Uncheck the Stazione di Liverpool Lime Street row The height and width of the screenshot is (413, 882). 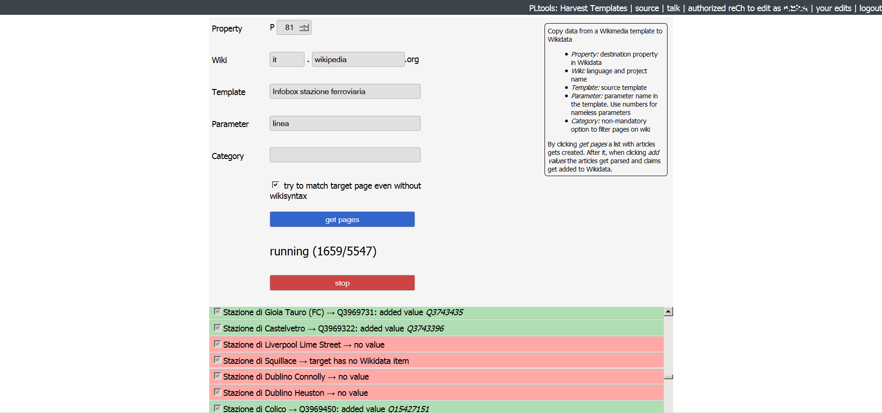tap(217, 344)
